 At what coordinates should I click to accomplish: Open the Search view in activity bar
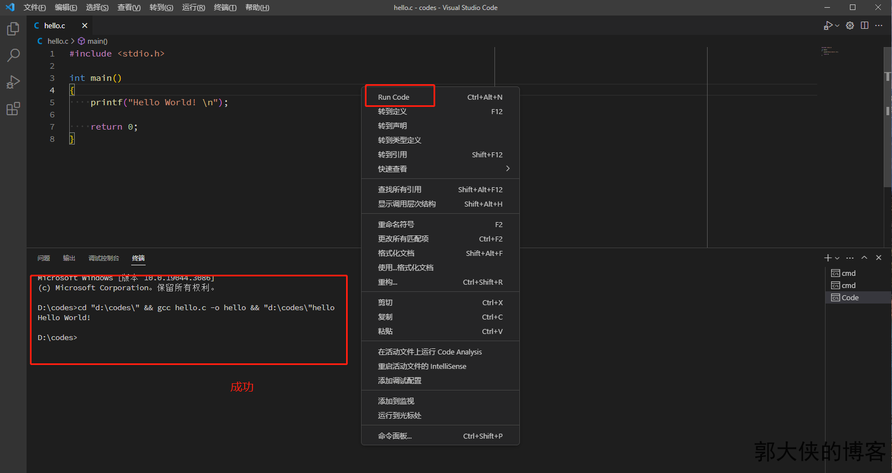click(13, 55)
